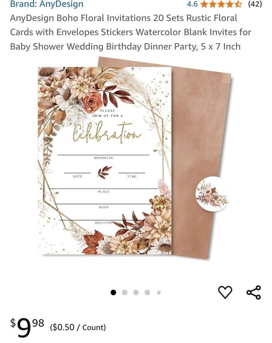Click the 4.6 rating number
272x343 pixels.
click(192, 4)
